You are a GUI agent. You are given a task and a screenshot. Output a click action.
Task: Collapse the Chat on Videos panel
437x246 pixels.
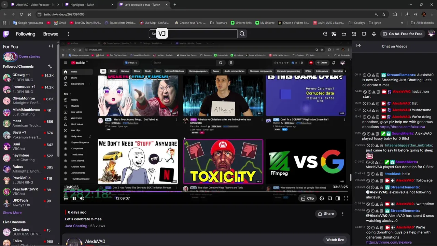click(x=358, y=45)
